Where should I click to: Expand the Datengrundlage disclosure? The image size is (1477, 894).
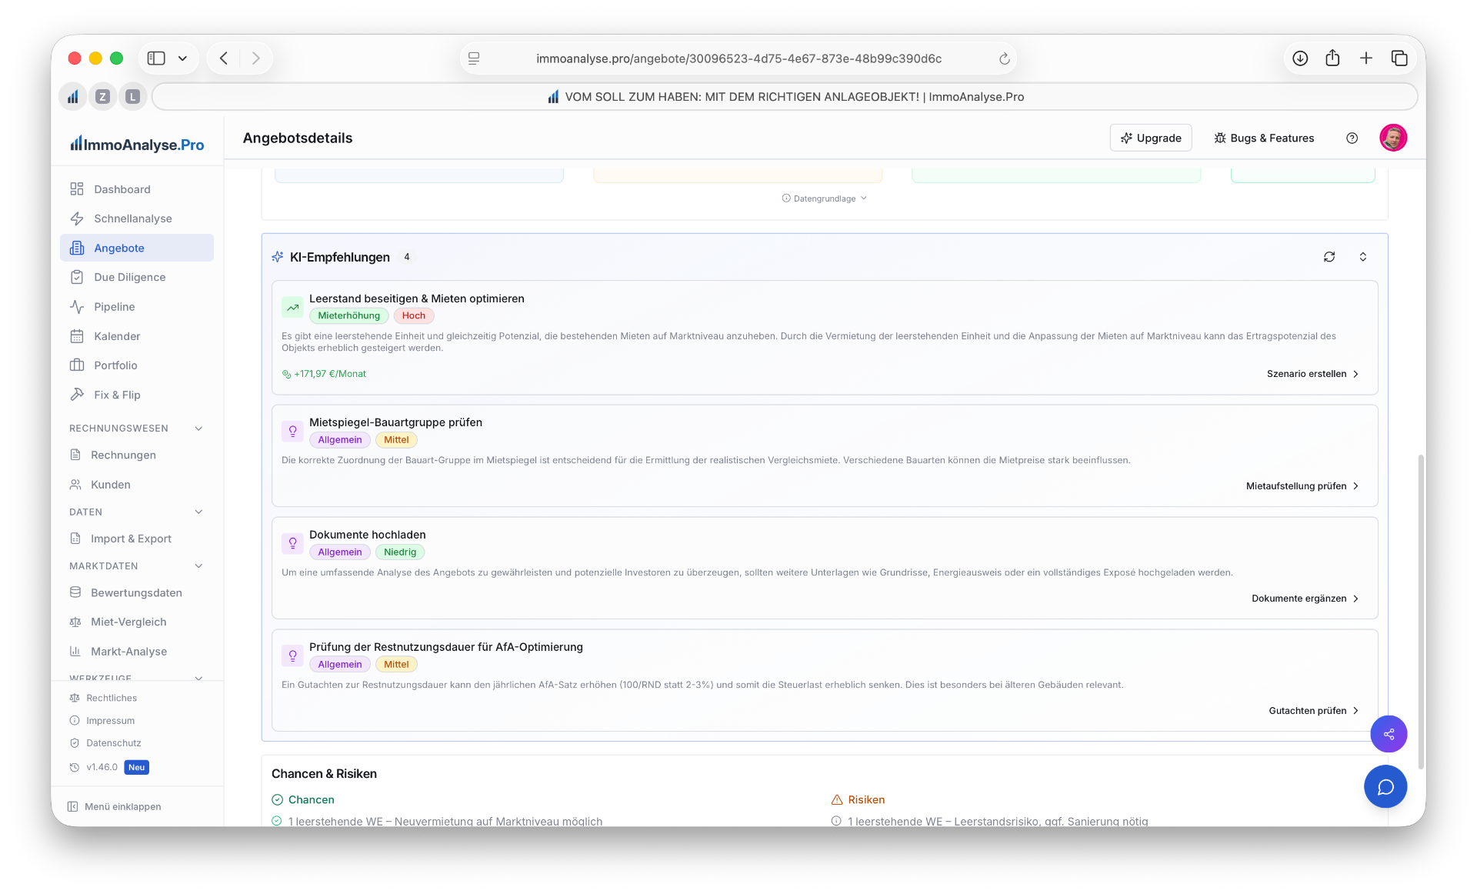[825, 198]
